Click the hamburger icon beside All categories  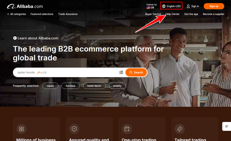pos(8,14)
